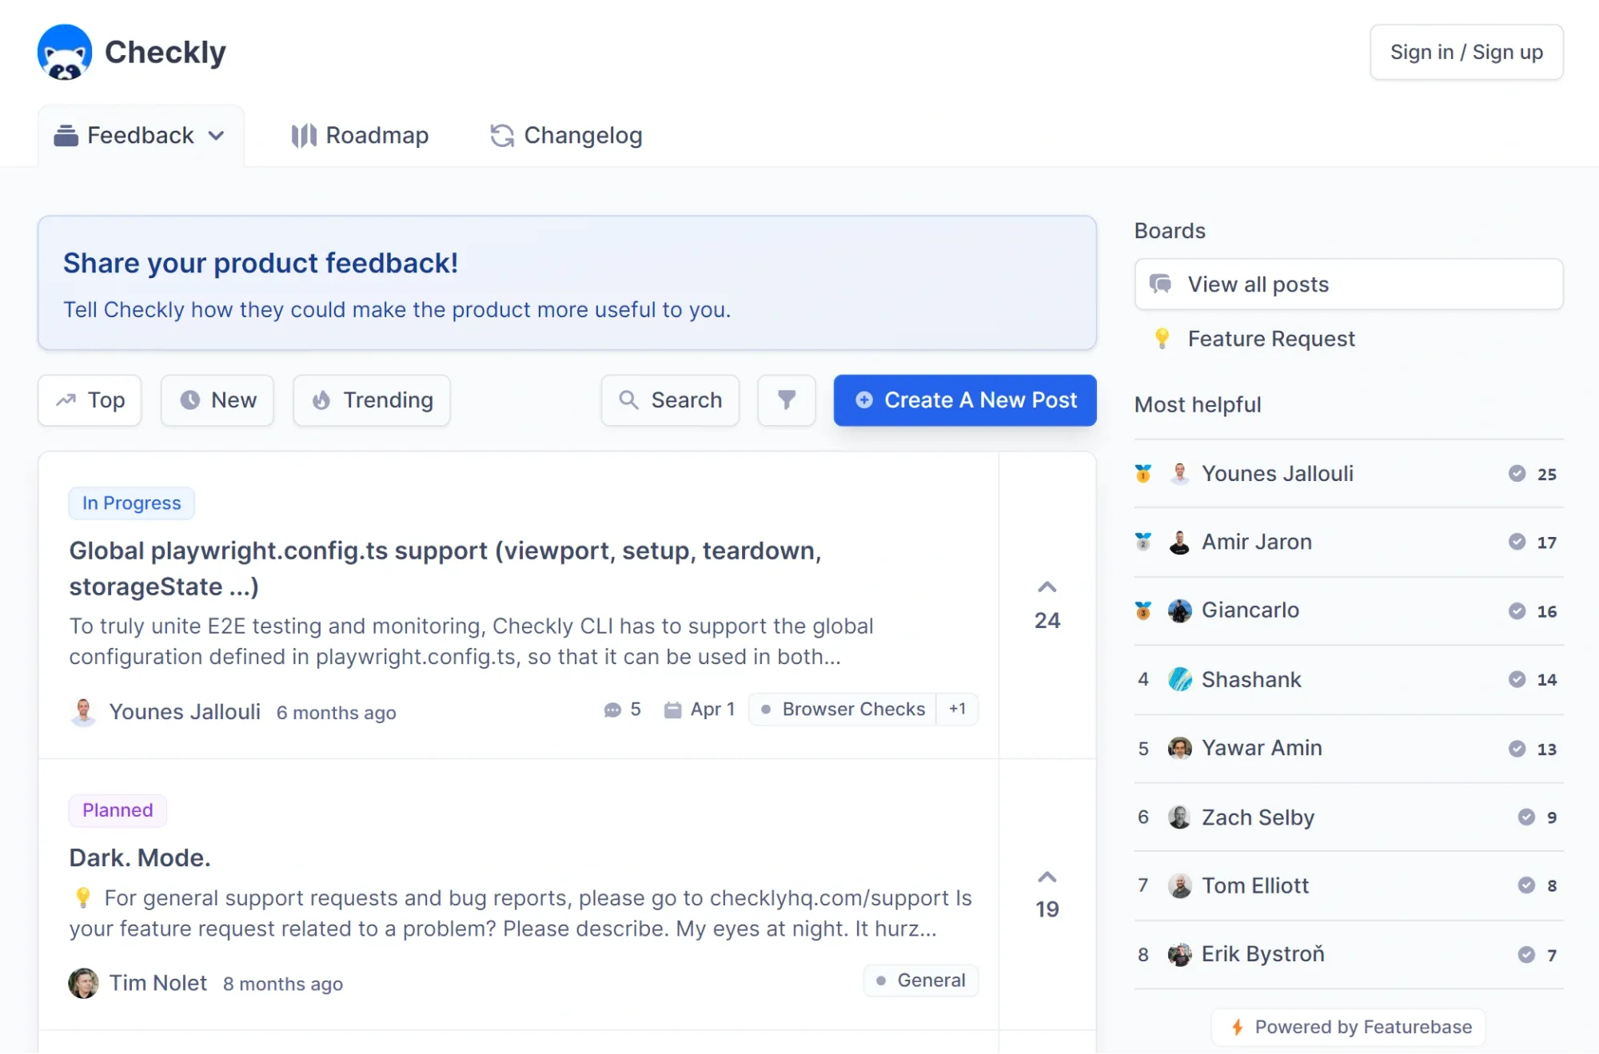Click the Trending flame icon
Image resolution: width=1599 pixels, height=1054 pixels.
pos(321,400)
